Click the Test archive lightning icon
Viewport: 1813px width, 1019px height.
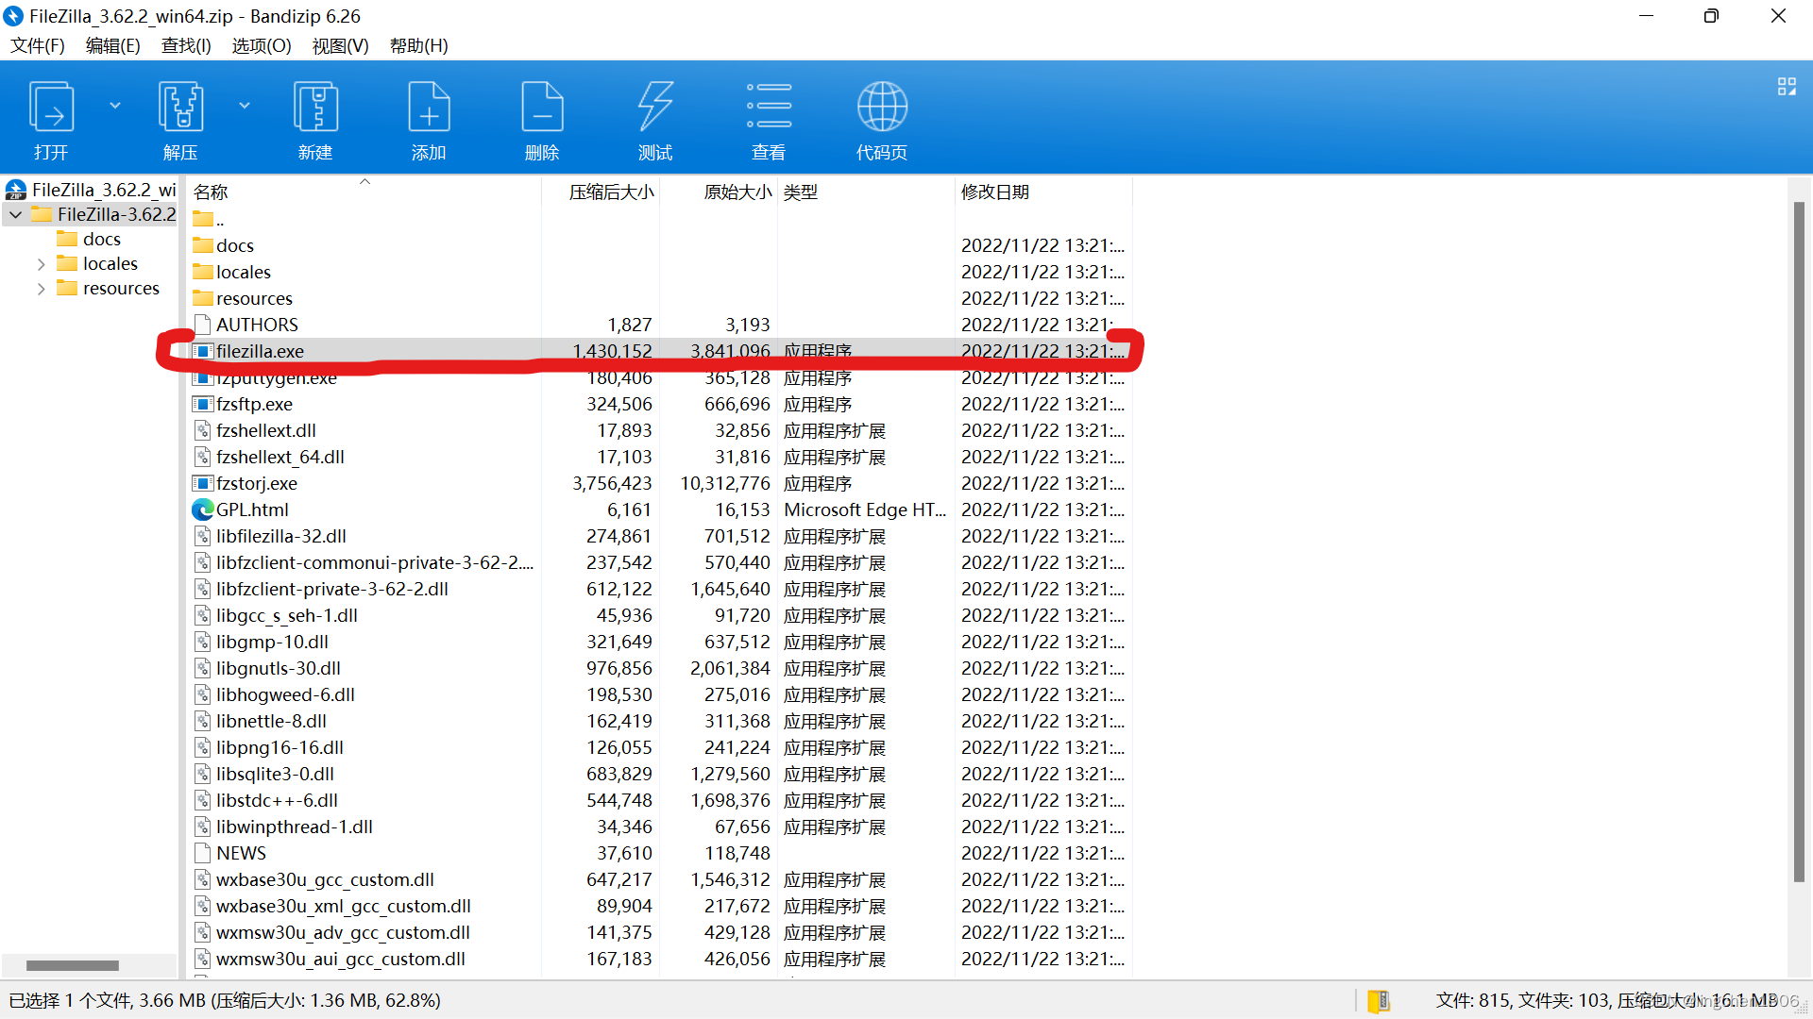tap(655, 108)
